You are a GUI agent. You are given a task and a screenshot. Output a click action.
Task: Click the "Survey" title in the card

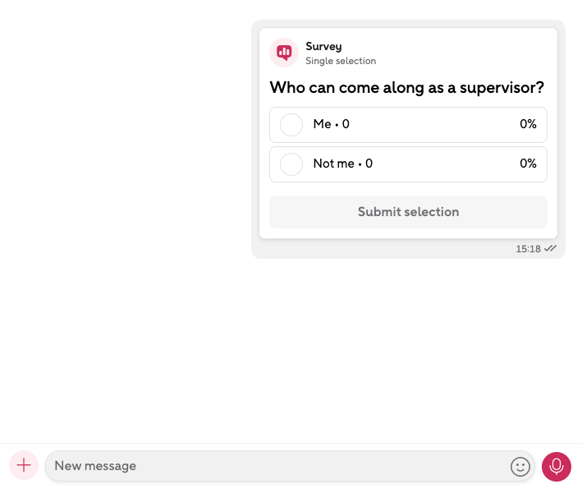coord(323,47)
